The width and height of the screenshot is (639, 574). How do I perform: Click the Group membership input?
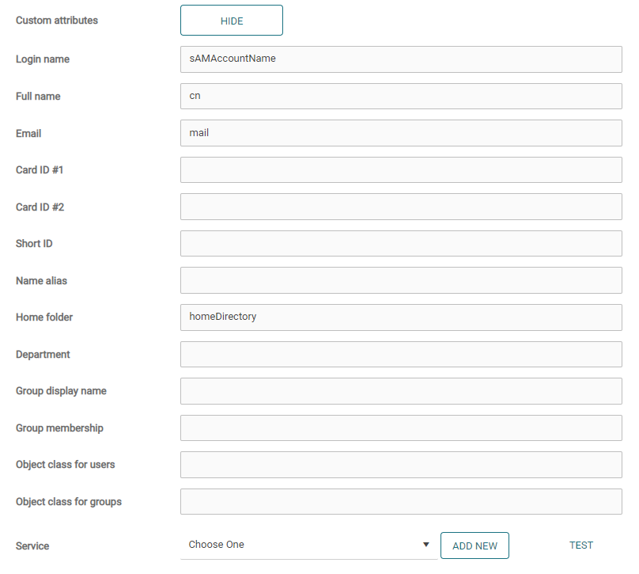coord(401,428)
